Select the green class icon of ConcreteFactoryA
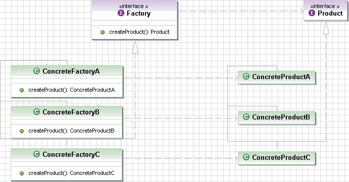Viewport: 349px width, 182px height. (x=36, y=71)
